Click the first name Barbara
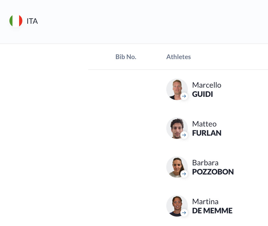Viewport: 268px width, 226px height. (205, 163)
